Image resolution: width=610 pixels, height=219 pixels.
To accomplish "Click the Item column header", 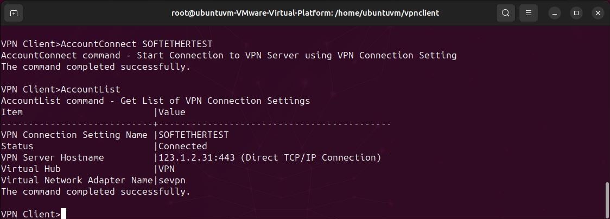I will point(12,112).
